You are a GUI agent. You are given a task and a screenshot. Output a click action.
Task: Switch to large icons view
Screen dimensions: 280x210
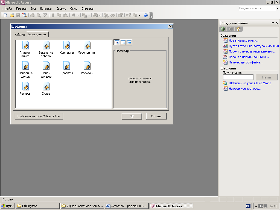(x=117, y=42)
